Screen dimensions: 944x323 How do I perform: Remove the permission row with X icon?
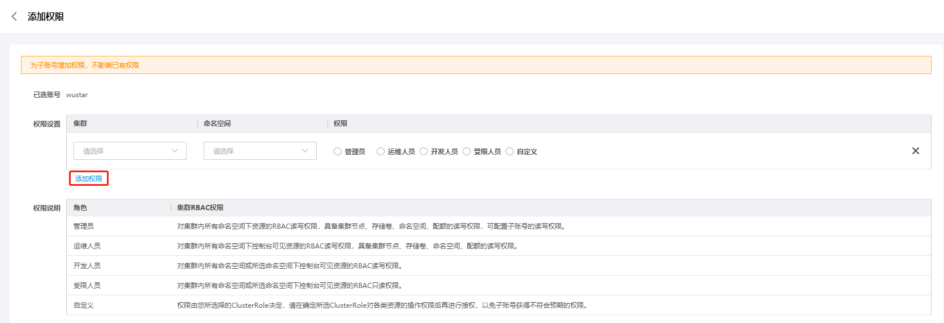(x=915, y=151)
